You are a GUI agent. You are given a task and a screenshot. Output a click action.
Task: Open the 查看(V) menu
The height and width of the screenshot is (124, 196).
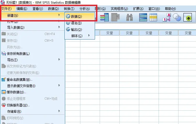38,9
